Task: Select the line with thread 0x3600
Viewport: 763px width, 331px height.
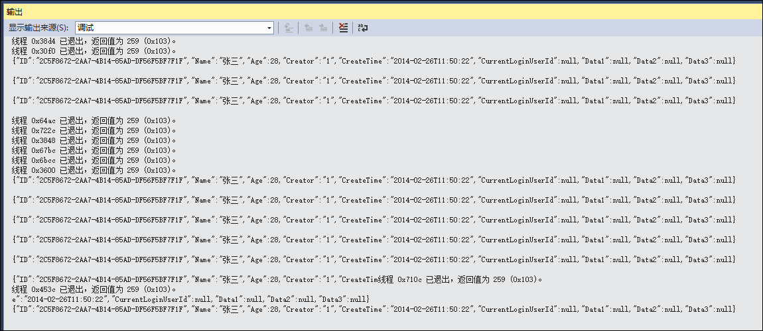Action: (x=94, y=170)
